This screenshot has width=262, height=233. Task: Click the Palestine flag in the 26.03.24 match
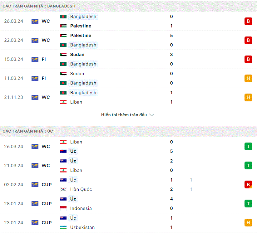(63, 26)
